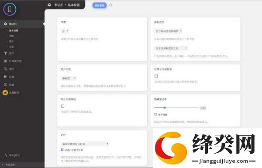Screen dimensions: 262x168
Task: Uncheck the remember opened subdirectories checkbox
Action: click(x=62, y=150)
